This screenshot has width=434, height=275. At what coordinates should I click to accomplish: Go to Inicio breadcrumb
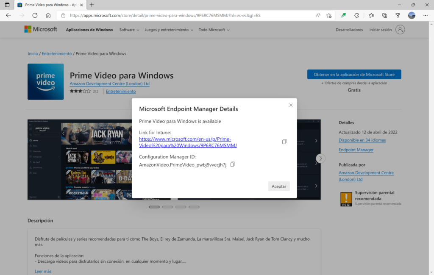pos(33,54)
